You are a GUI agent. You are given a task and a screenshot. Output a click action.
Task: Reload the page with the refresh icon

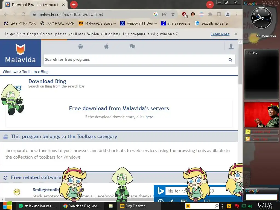(x=24, y=14)
